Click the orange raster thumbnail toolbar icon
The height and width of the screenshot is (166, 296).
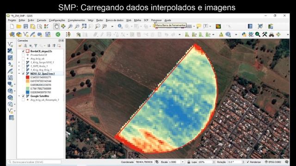pos(218,26)
